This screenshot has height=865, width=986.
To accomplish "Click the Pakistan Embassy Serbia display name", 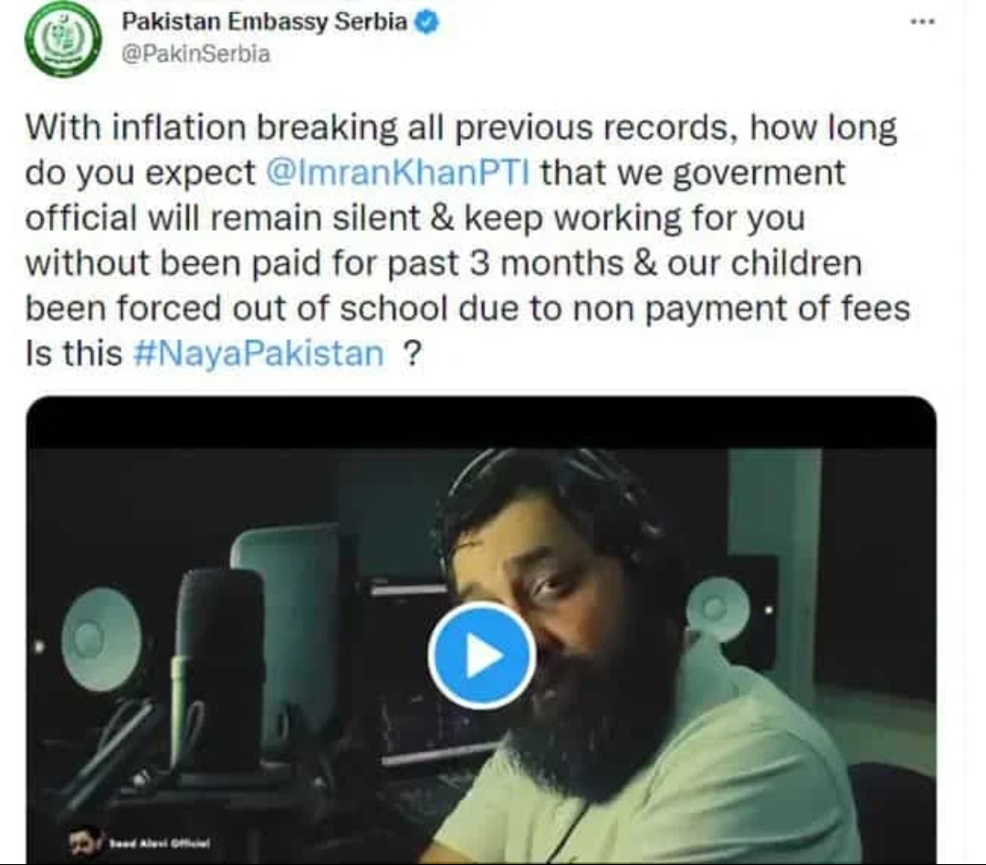I will 265,22.
